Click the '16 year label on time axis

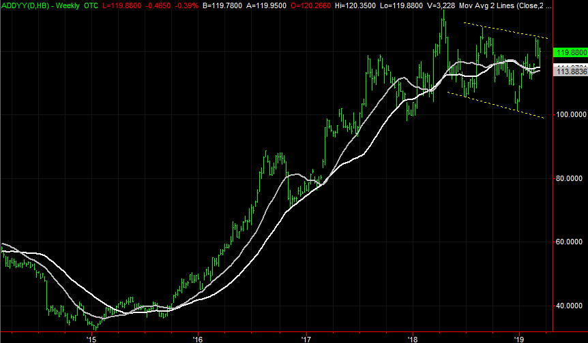tap(198, 339)
